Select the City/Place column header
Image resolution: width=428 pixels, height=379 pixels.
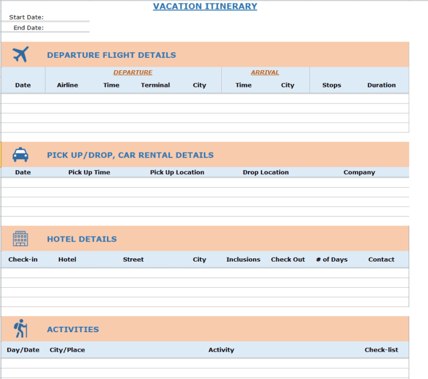(67, 350)
